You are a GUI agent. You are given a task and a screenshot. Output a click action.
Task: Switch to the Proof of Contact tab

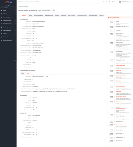(72, 16)
